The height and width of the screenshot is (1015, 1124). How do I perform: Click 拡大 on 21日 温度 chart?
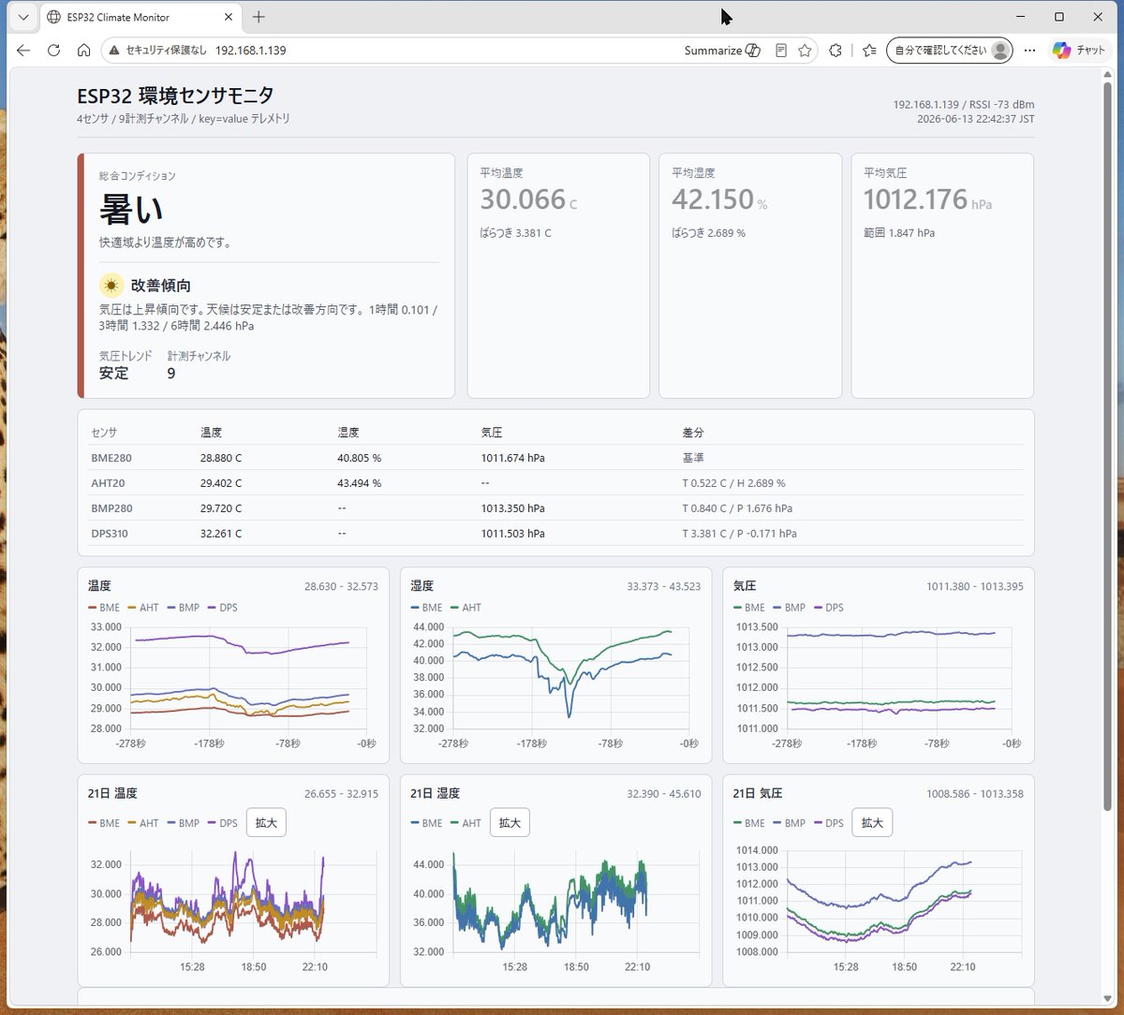click(266, 823)
